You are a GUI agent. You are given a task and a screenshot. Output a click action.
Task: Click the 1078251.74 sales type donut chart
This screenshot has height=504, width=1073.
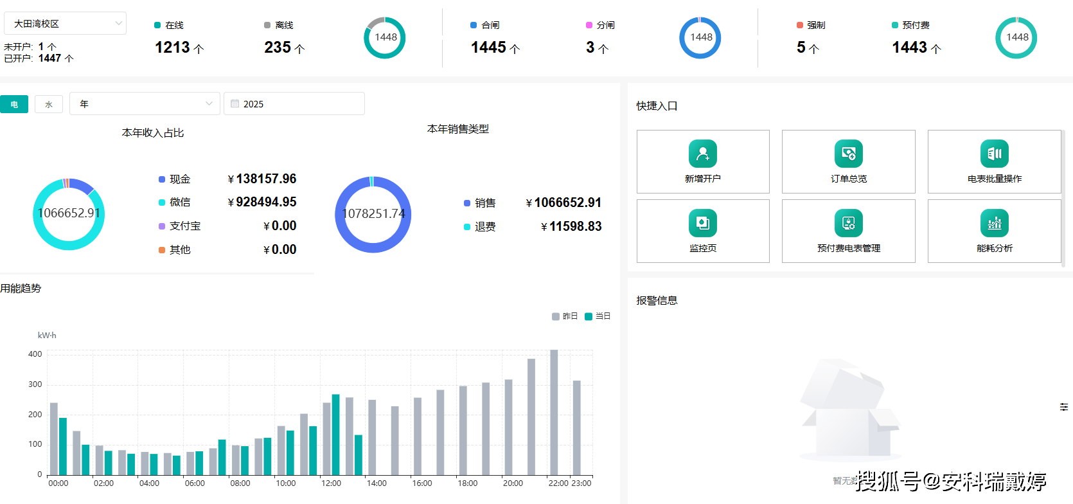point(373,215)
